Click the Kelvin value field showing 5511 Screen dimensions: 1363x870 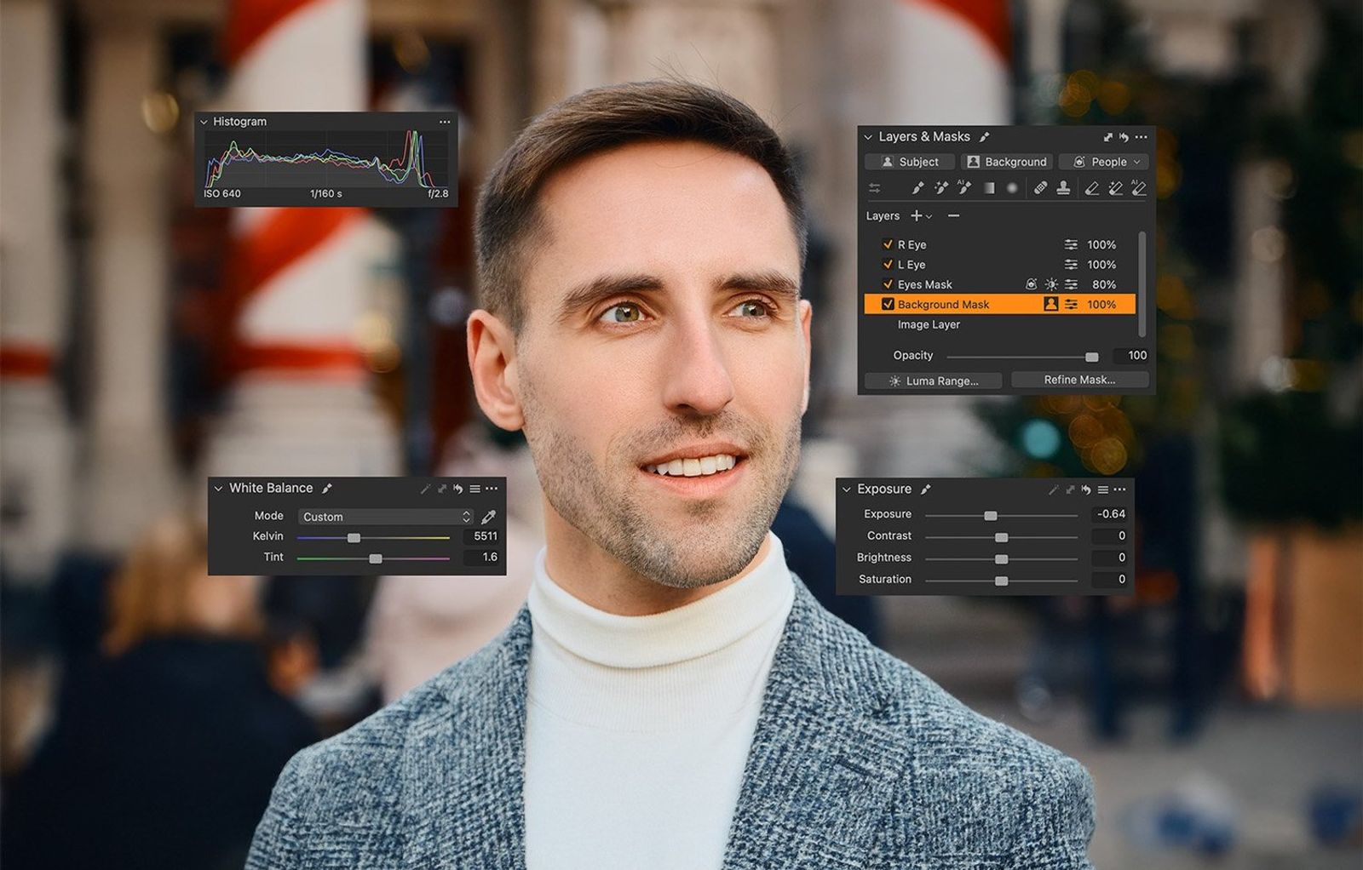(481, 536)
